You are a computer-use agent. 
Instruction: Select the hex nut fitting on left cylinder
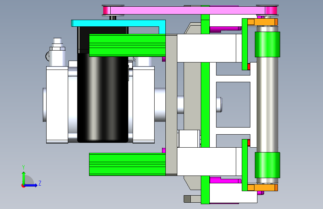click(57, 49)
